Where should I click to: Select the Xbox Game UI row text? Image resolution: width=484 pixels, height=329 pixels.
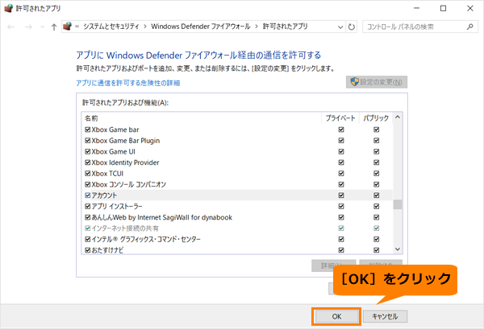coord(113,151)
